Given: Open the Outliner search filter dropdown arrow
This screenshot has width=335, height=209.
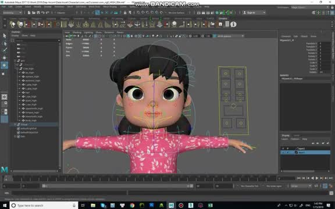Looking at the screenshot, I should (59, 40).
